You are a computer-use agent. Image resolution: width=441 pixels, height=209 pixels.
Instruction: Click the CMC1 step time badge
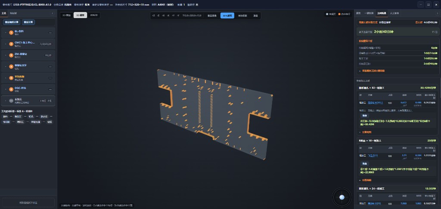45,44
